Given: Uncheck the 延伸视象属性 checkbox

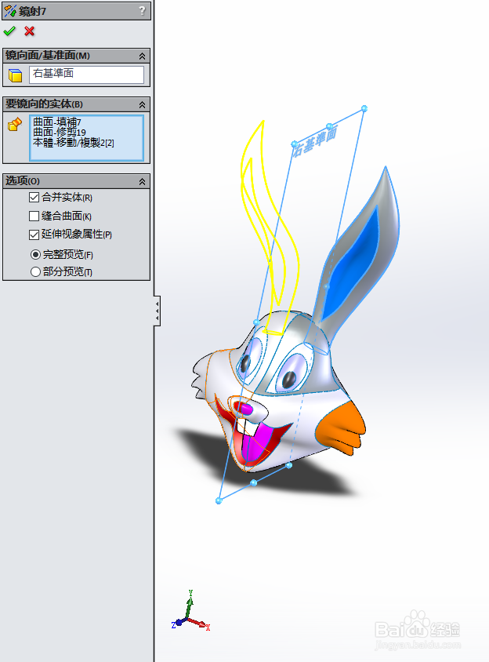Looking at the screenshot, I should point(34,235).
